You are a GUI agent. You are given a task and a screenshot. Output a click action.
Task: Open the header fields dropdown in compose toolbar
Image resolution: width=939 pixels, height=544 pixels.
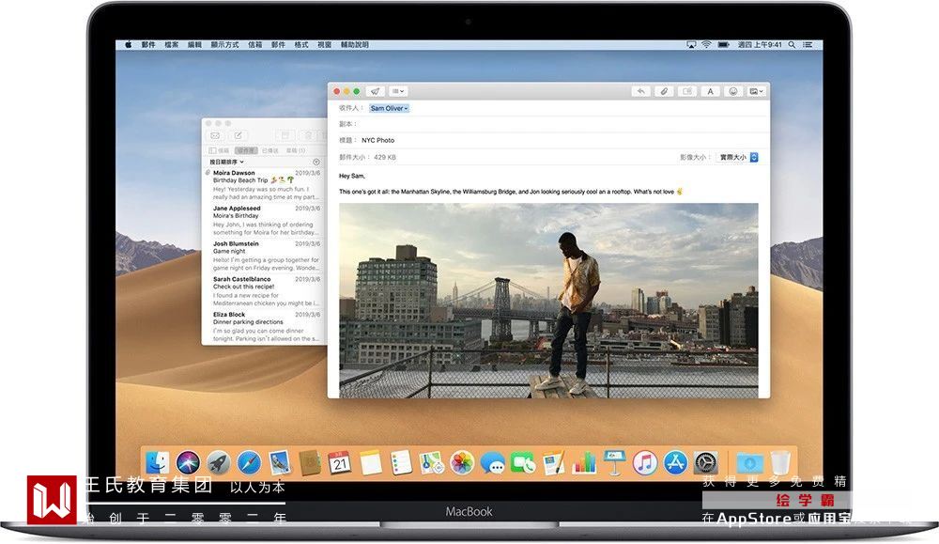tap(397, 91)
